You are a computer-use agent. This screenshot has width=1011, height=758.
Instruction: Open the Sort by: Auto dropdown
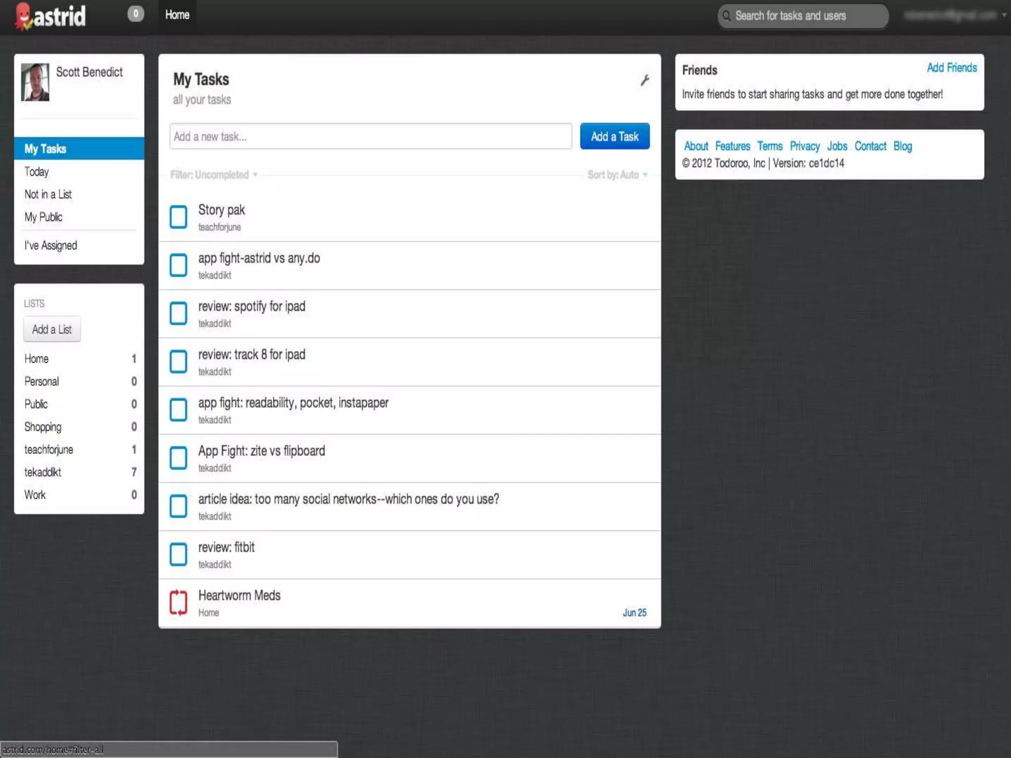pyautogui.click(x=617, y=175)
